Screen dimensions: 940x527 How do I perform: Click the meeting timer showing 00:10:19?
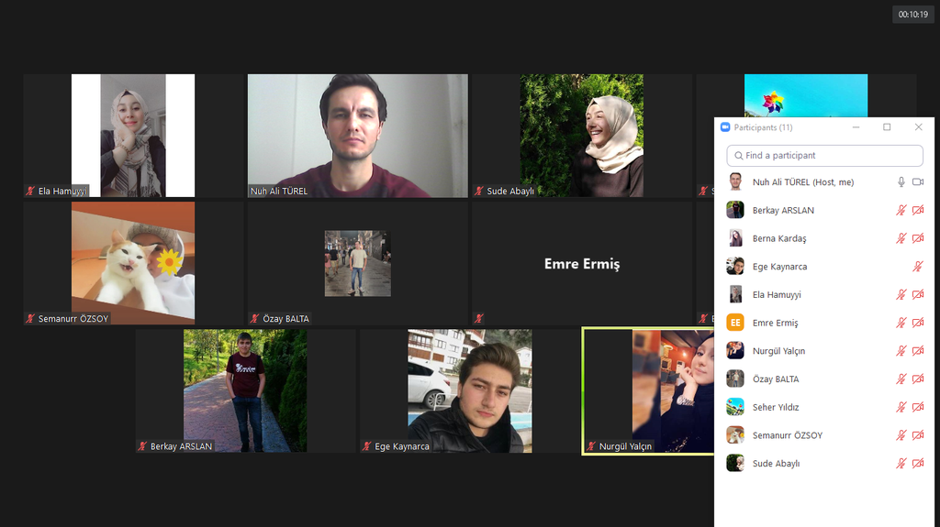tap(912, 15)
